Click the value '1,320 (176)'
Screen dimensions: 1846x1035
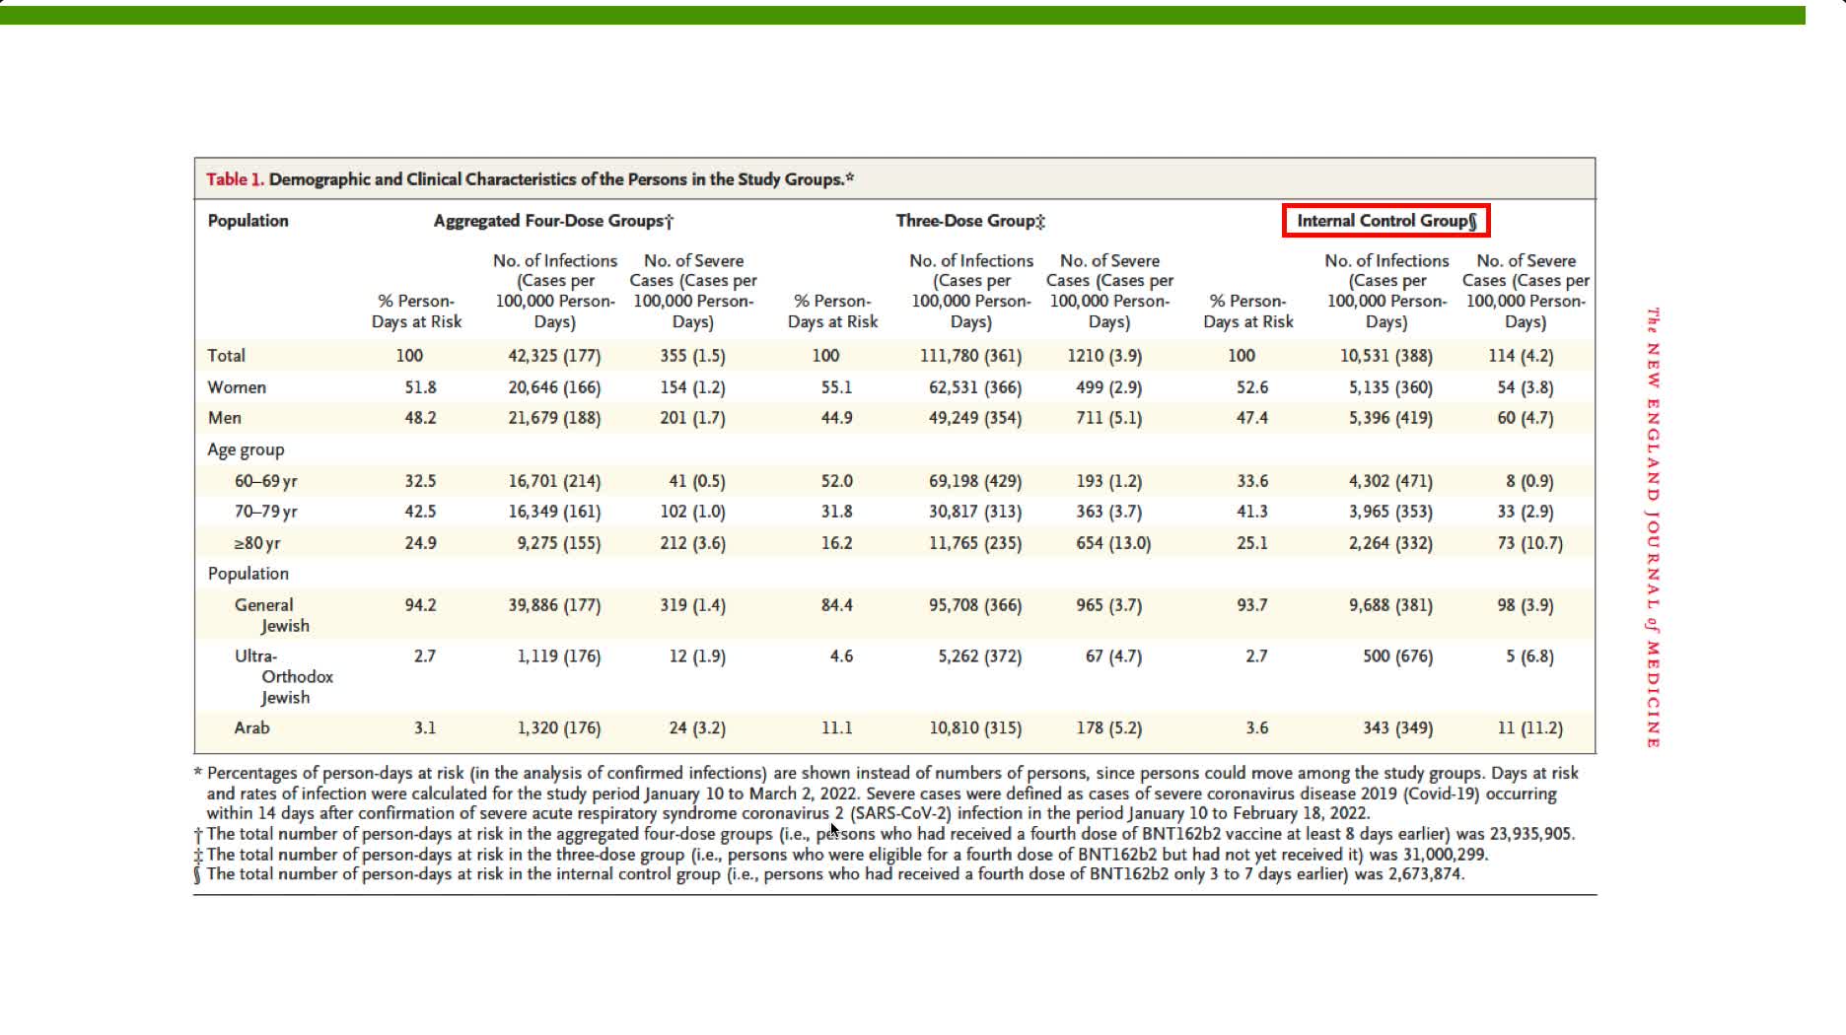point(558,728)
